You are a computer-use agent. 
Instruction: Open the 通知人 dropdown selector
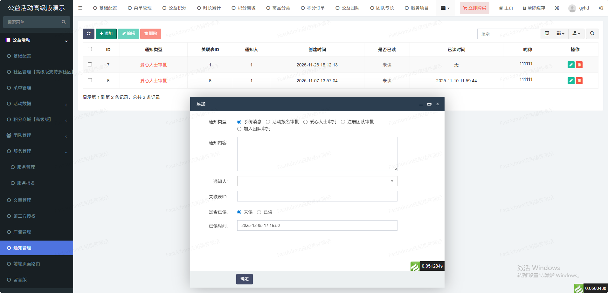[317, 181]
